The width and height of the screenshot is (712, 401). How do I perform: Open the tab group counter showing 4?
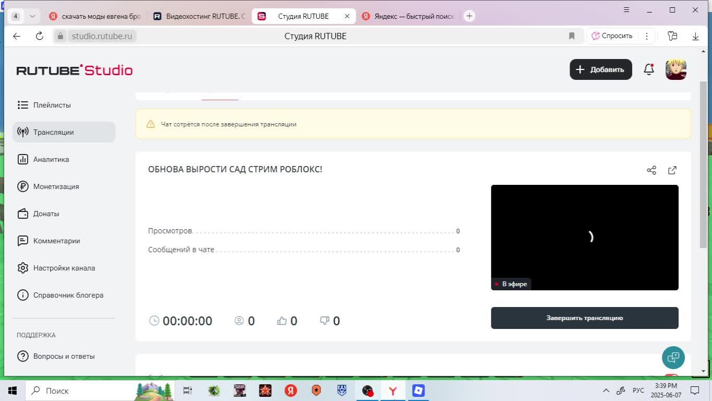coord(16,16)
